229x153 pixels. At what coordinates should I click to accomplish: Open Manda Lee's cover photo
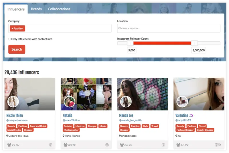[x=143, y=94]
